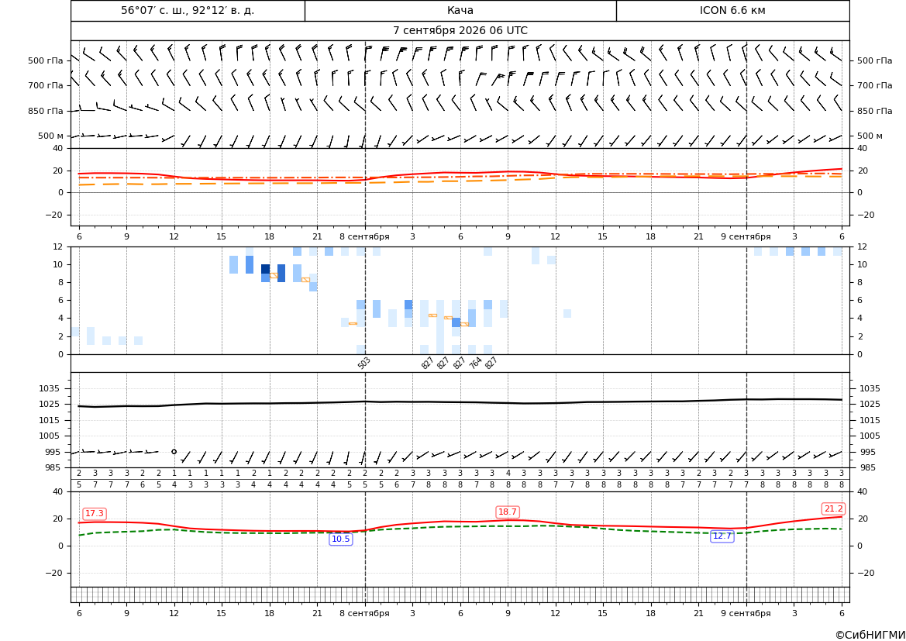The image size is (906, 641).
Task: Click the blue 12.7 minimum temperature label
Action: pos(722,536)
